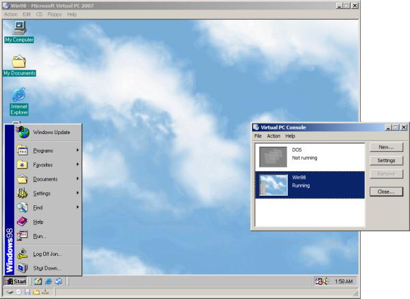Screen dimensions: 410x299
Task: Expand the Favorites submenu arrow
Action: point(77,164)
